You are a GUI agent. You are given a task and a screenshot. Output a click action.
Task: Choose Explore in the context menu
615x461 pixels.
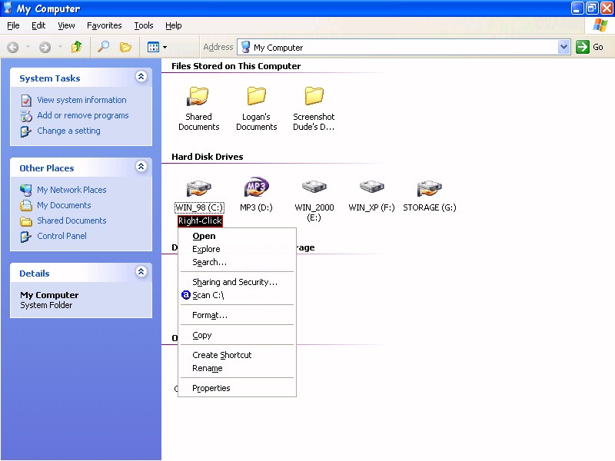[x=237, y=249]
